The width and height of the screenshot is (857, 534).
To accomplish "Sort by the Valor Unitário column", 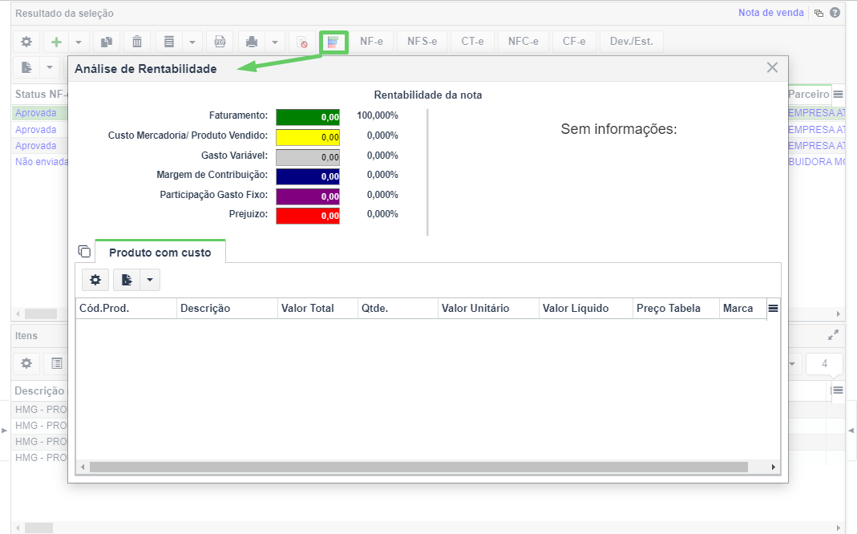I will [x=488, y=308].
